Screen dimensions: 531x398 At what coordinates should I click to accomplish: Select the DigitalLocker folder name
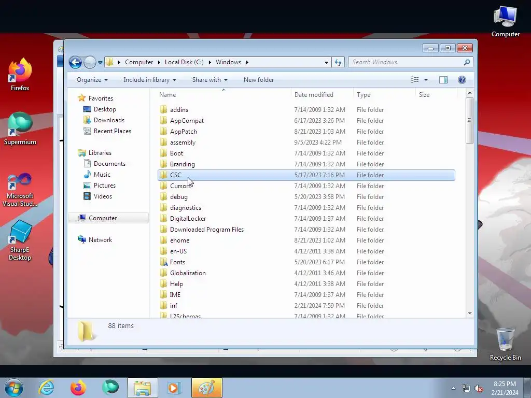(188, 218)
